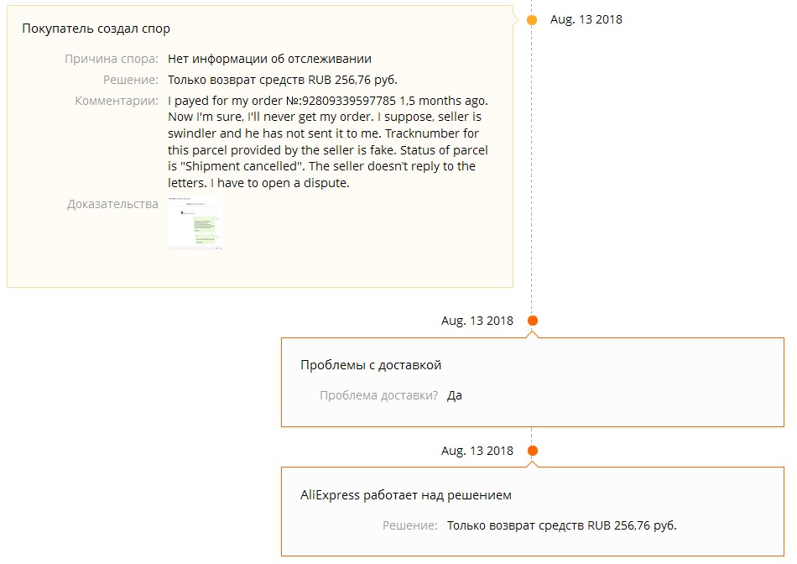The height and width of the screenshot is (564, 797).
Task: Click the yellow timeline dot for dispute creation
Action: pos(532,20)
